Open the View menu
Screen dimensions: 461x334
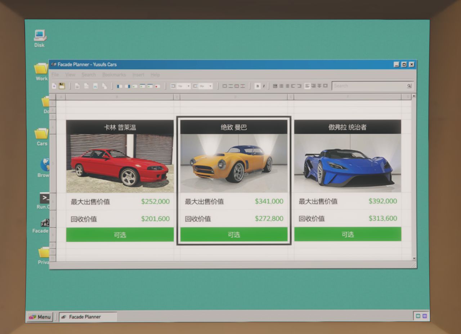click(x=70, y=75)
